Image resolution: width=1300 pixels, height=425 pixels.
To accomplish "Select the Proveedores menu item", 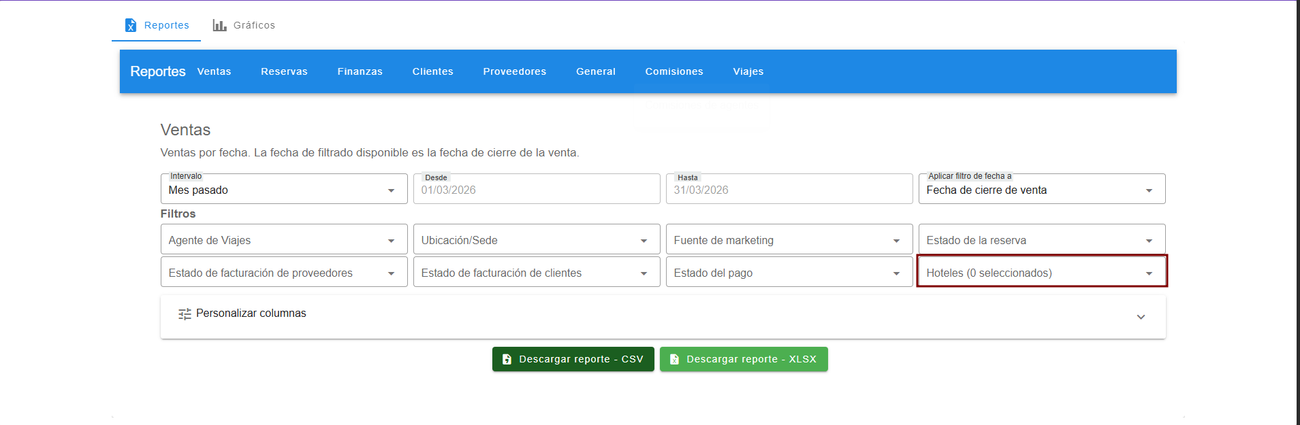I will [514, 71].
